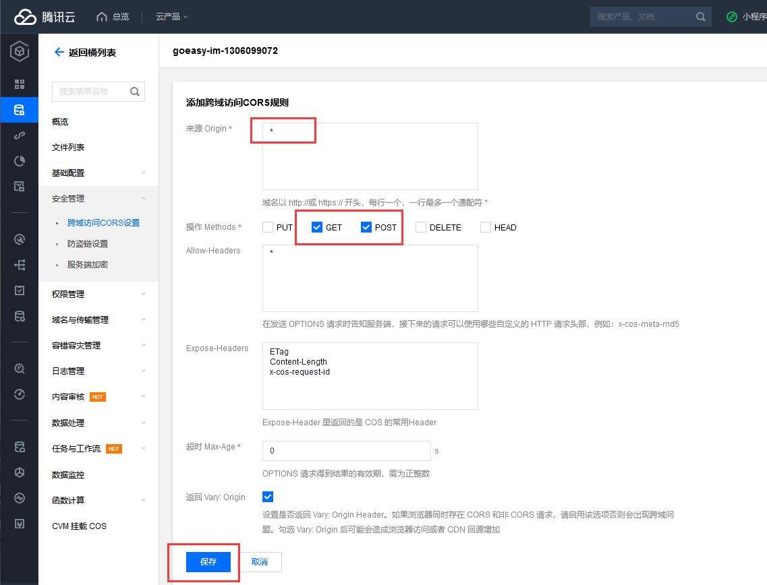The image size is (767, 585).
Task: Expand the 权限管理 menu section
Action: [x=98, y=295]
